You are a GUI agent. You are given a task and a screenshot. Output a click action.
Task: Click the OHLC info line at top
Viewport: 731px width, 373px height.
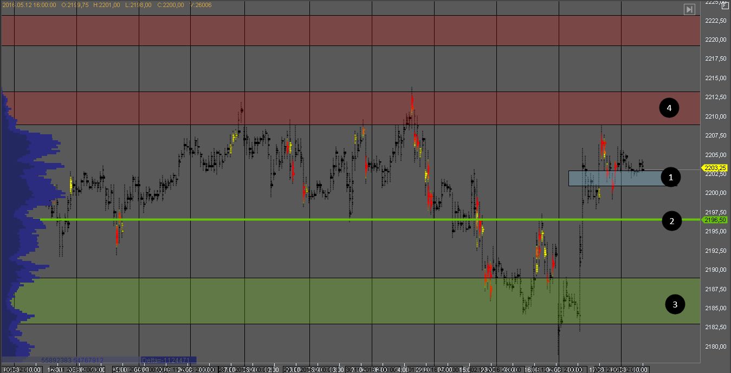click(106, 5)
